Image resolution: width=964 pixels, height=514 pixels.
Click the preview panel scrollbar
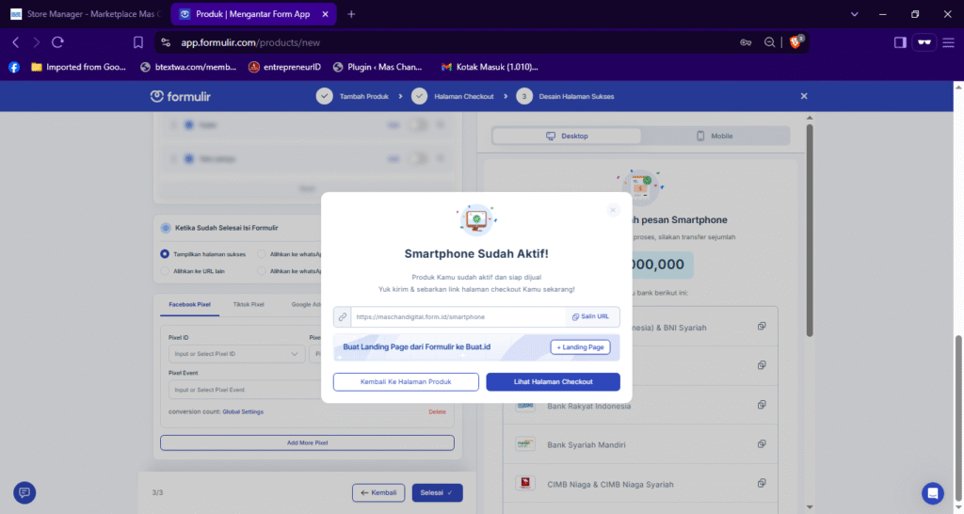click(809, 231)
